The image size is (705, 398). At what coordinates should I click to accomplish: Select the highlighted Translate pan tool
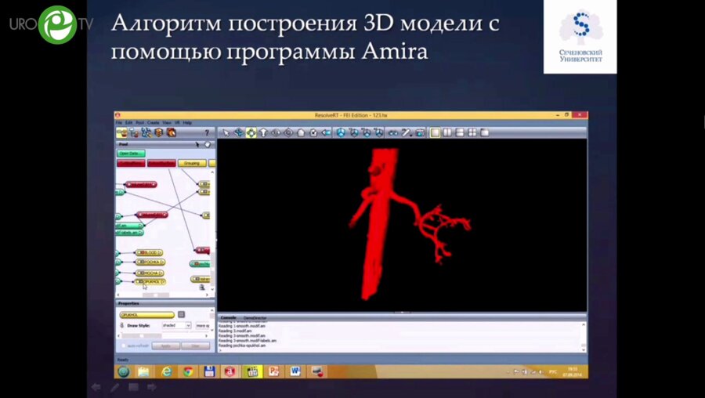coord(251,132)
